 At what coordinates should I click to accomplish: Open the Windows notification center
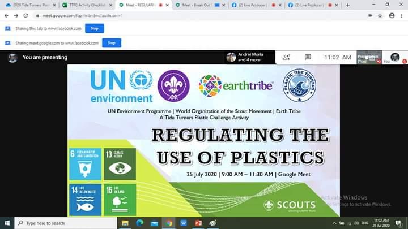pyautogui.click(x=398, y=223)
